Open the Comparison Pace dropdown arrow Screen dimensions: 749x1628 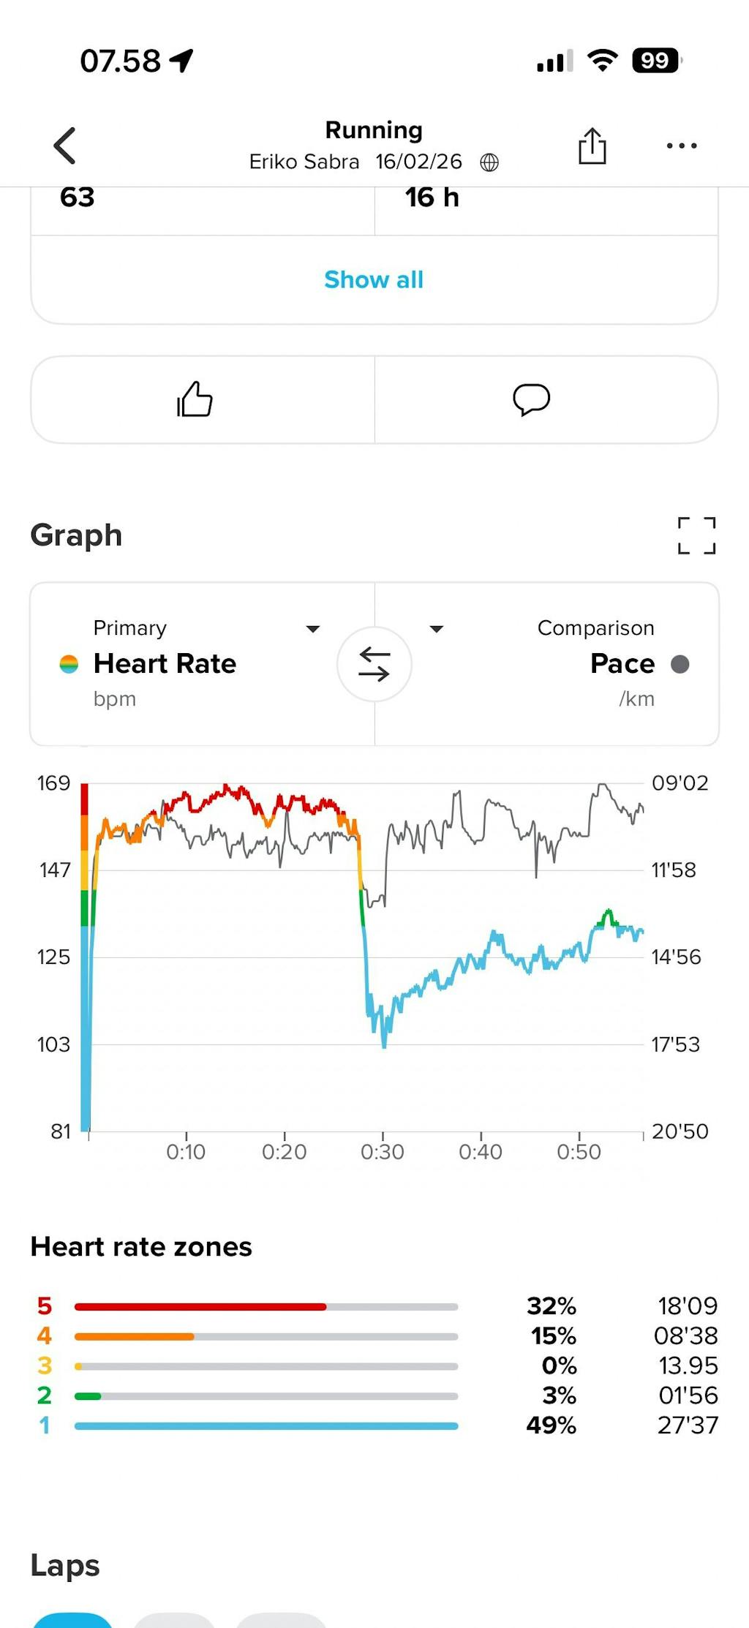tap(437, 629)
